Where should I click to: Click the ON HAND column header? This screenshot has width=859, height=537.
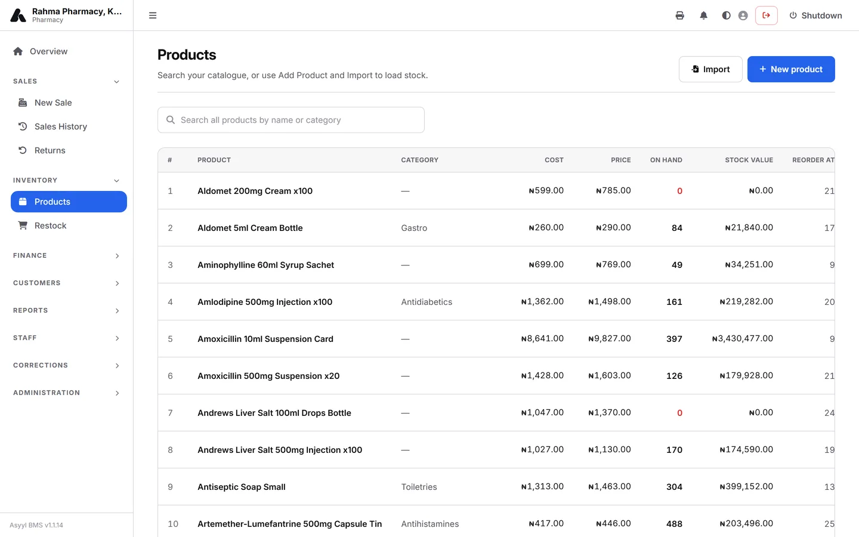pyautogui.click(x=666, y=160)
